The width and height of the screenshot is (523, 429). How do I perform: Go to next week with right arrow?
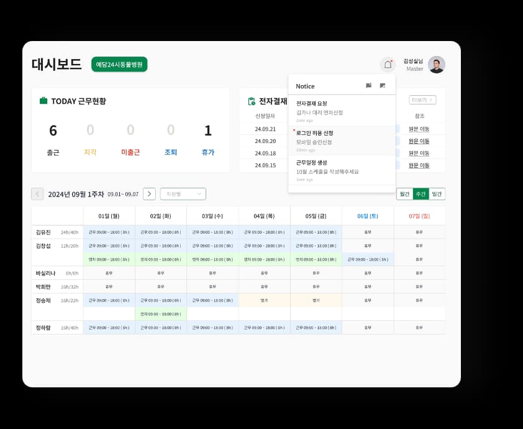[x=149, y=194]
